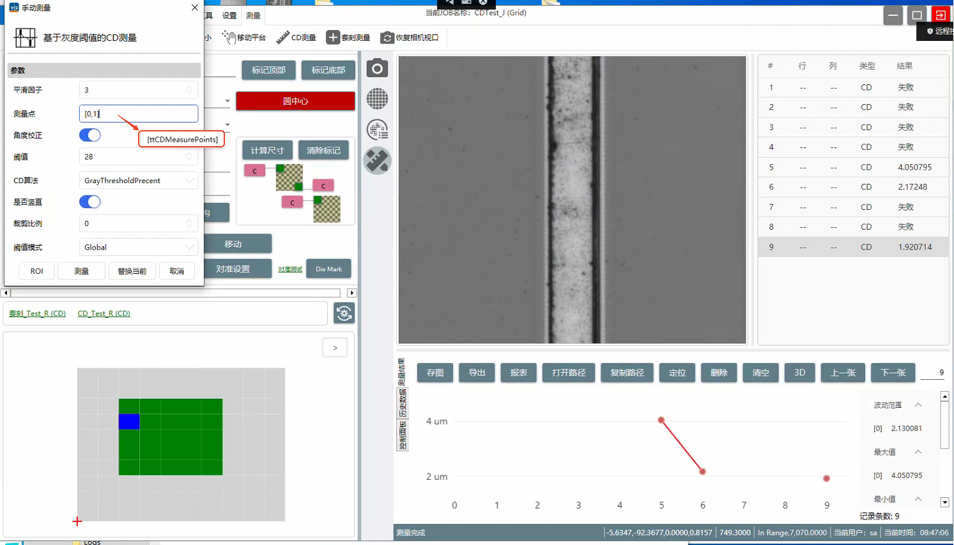
Task: Click the 3D view button
Action: click(x=799, y=373)
